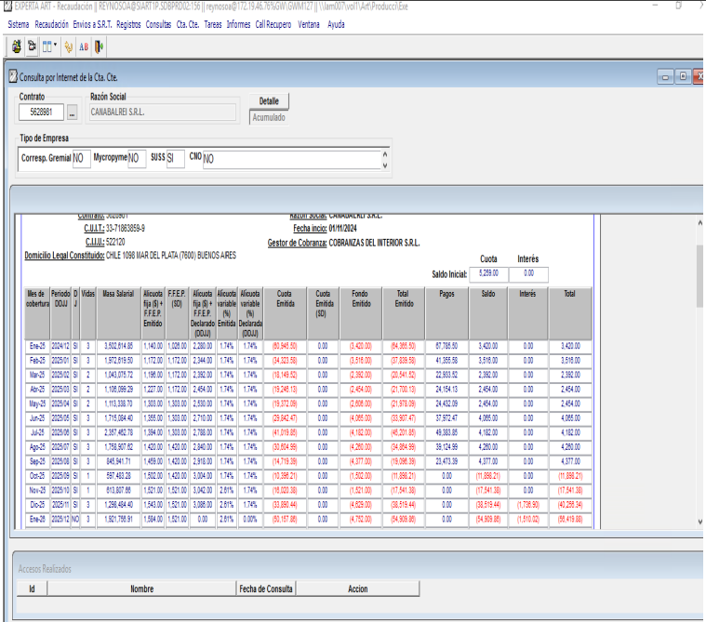The height and width of the screenshot is (622, 706).
Task: Click the exit door toolbar icon
Action: [x=99, y=45]
